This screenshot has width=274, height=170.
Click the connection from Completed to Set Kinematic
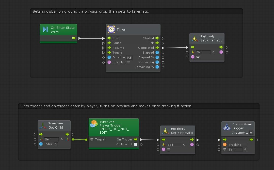click(x=175, y=48)
